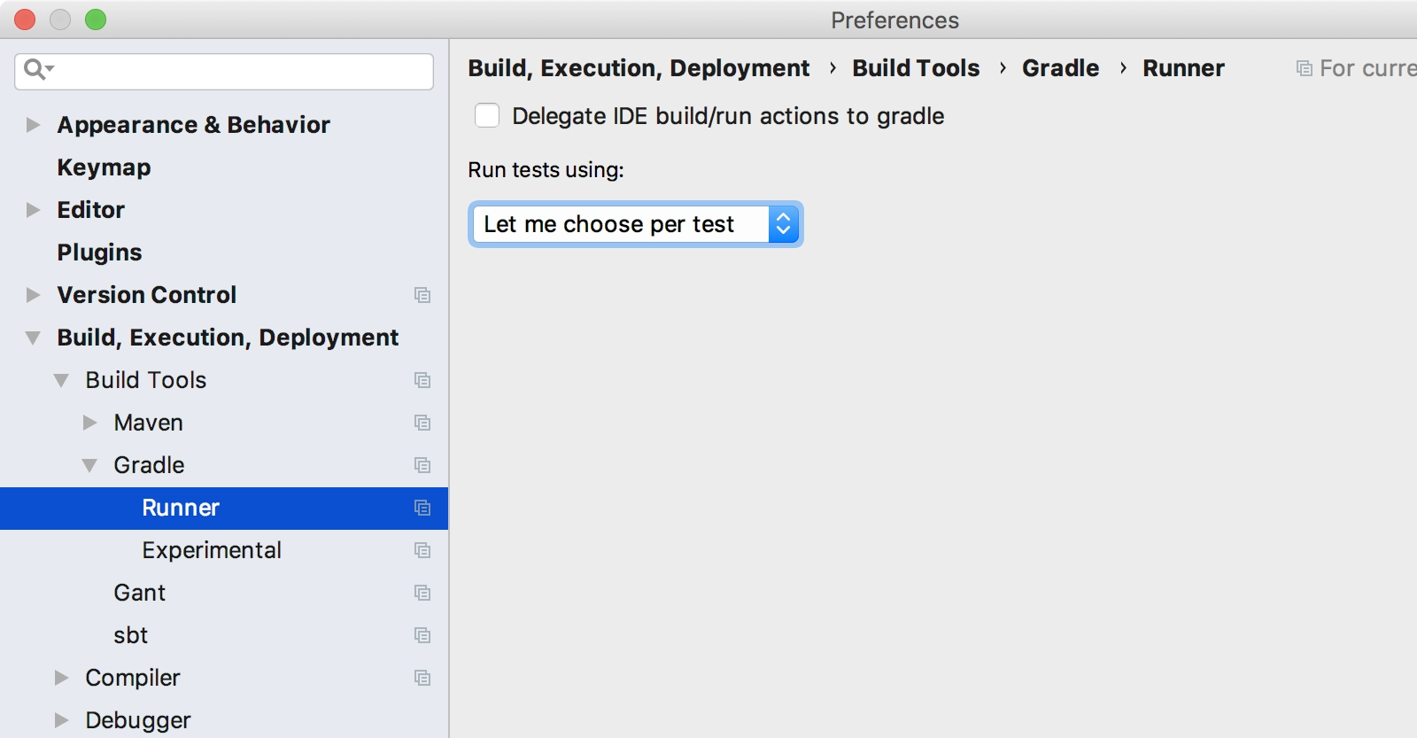This screenshot has width=1417, height=738.
Task: Open the Run tests using dropdown
Action: pyautogui.click(x=636, y=224)
